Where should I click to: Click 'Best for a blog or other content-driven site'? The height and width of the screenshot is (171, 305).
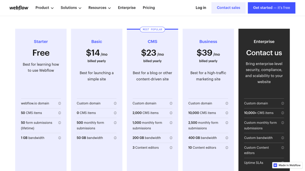pos(152,76)
